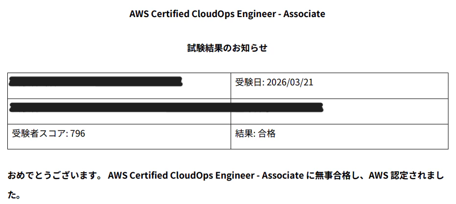Select the 結果 label
Image resolution: width=456 pixels, height=204 pixels.
tap(244, 134)
